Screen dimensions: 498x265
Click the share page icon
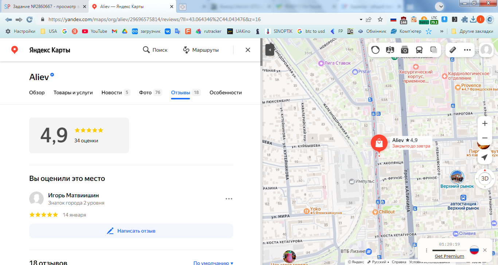[x=369, y=19]
